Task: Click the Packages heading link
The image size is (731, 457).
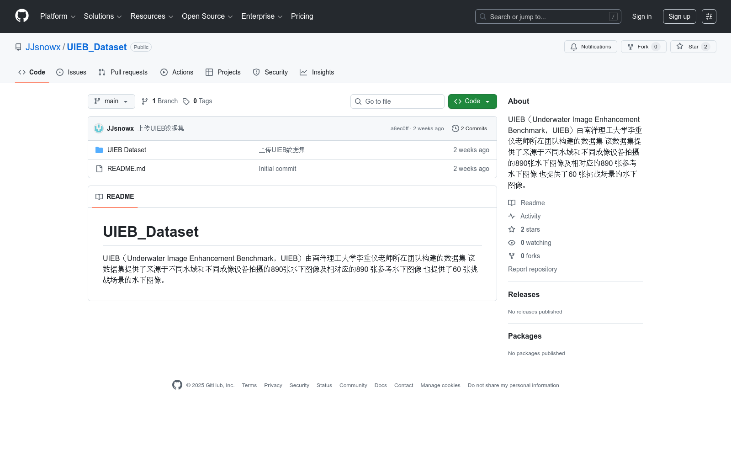Action: point(524,336)
